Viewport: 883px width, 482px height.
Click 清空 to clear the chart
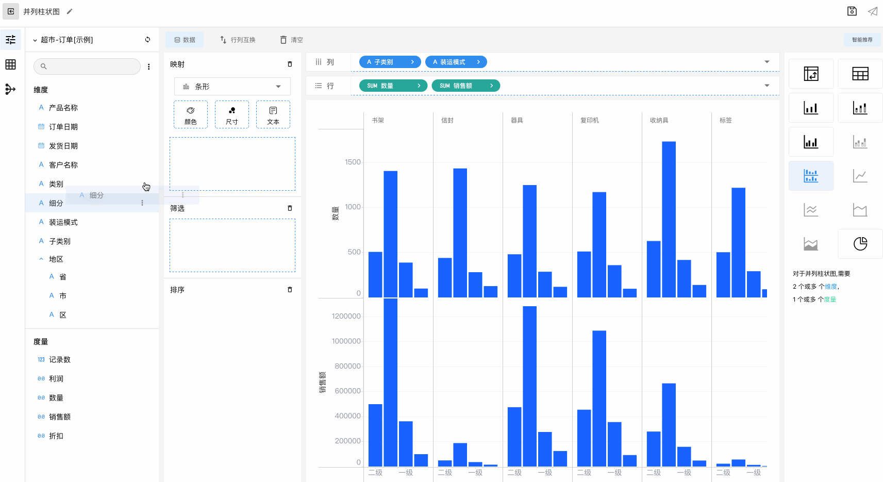291,40
